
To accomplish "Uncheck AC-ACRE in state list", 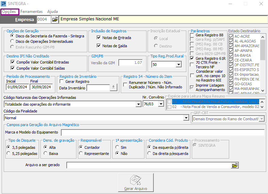I will point(231,36).
